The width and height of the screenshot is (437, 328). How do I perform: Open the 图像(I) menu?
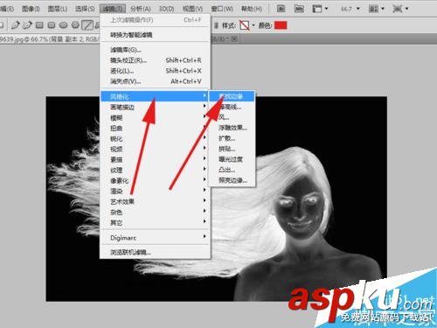(31, 9)
